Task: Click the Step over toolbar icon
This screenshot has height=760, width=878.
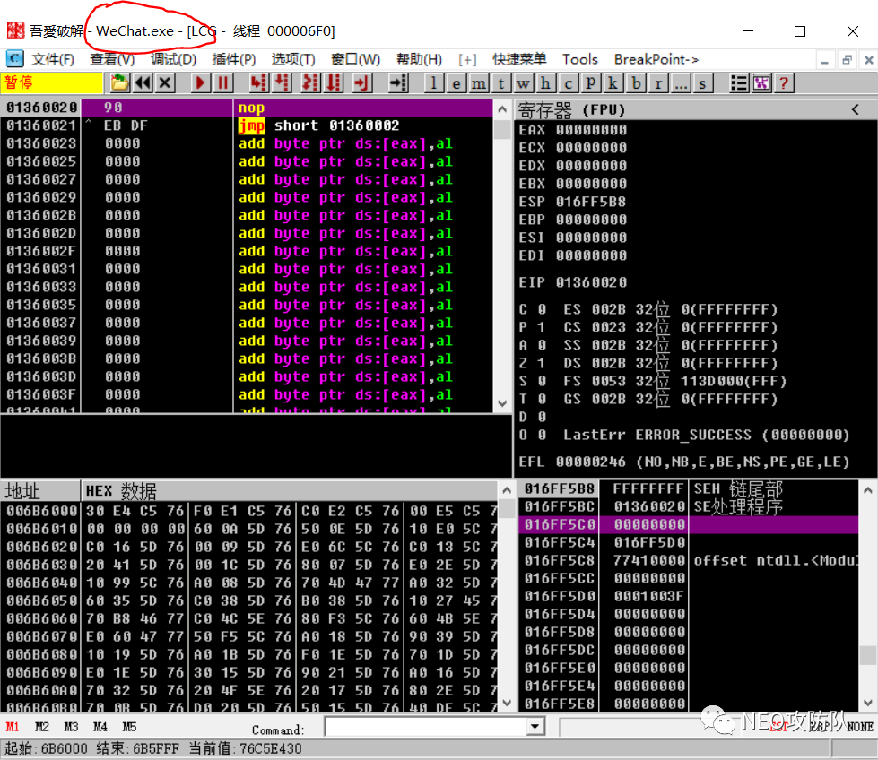Action: pos(283,83)
